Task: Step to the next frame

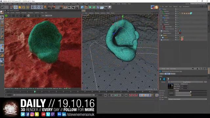Action: (x=119, y=95)
